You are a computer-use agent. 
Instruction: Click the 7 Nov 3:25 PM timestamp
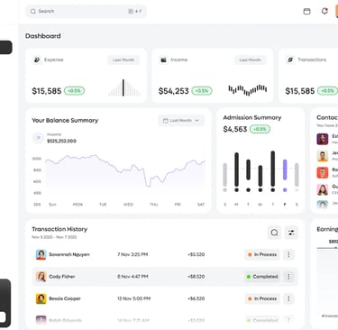point(132,254)
